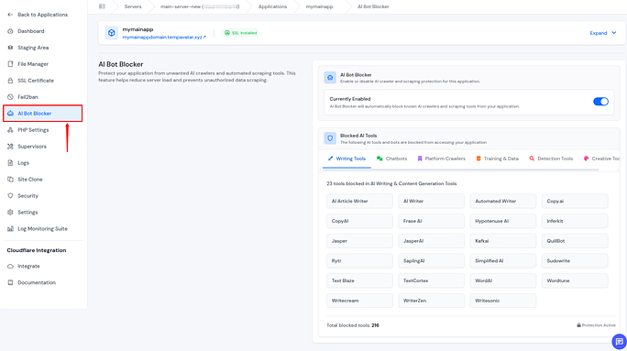This screenshot has height=351, width=627.
Task: Click the PHP Settings sidebar icon
Action: coord(10,130)
